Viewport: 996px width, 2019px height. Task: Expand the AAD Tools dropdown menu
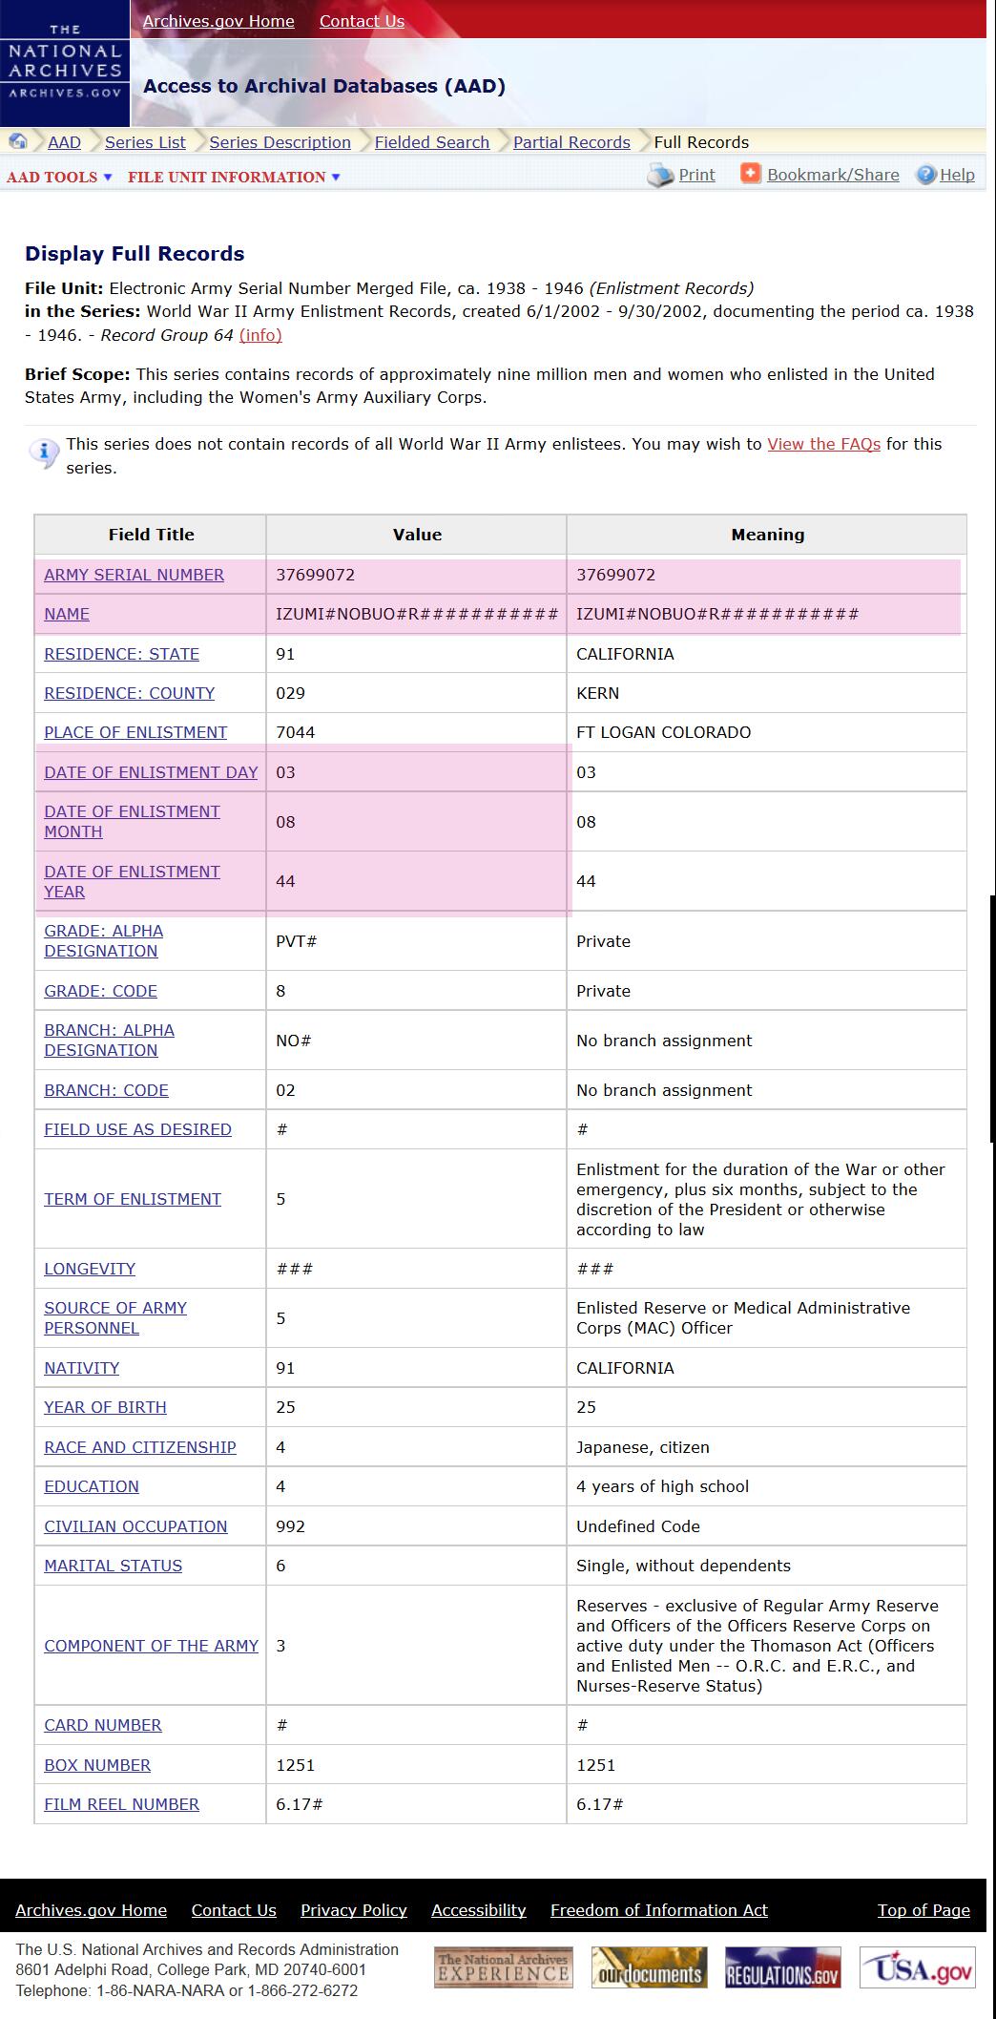coord(59,178)
